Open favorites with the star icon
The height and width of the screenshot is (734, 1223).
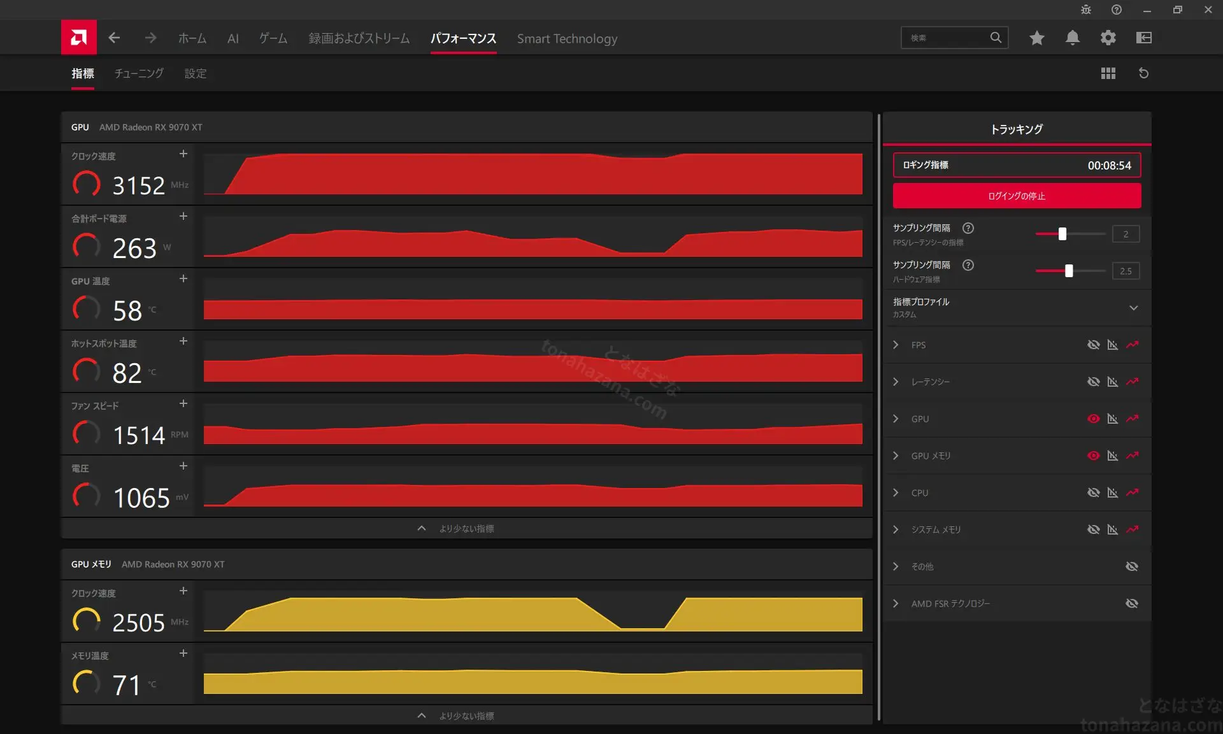[1037, 38]
